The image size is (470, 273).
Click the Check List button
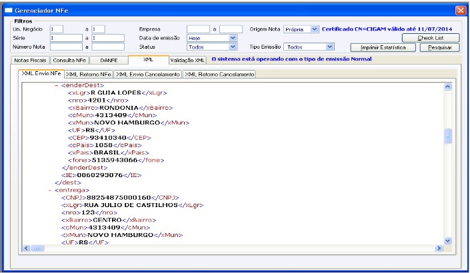(x=431, y=38)
